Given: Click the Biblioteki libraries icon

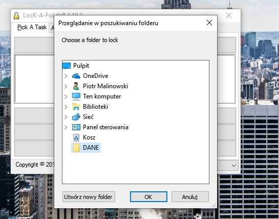Looking at the screenshot, I should click(x=76, y=107).
